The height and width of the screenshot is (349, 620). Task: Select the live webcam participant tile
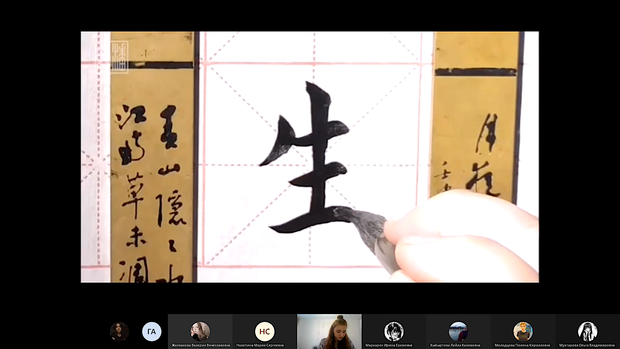tap(329, 331)
